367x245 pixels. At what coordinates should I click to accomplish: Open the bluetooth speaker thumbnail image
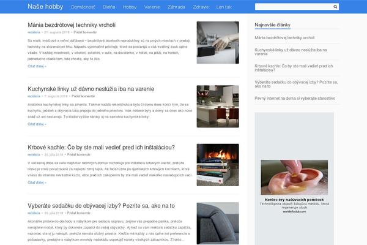pos(218,42)
